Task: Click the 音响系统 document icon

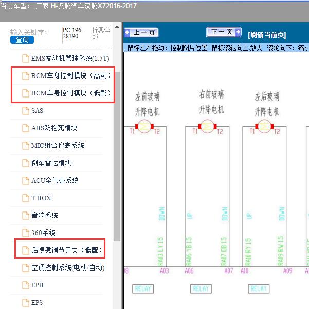Action: [26, 216]
